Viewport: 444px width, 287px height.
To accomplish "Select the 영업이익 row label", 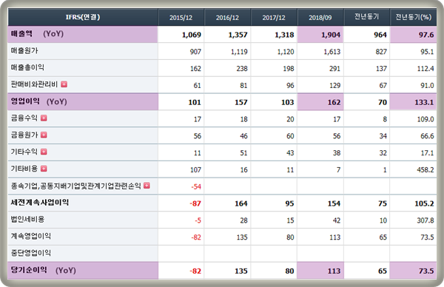I will click(25, 101).
